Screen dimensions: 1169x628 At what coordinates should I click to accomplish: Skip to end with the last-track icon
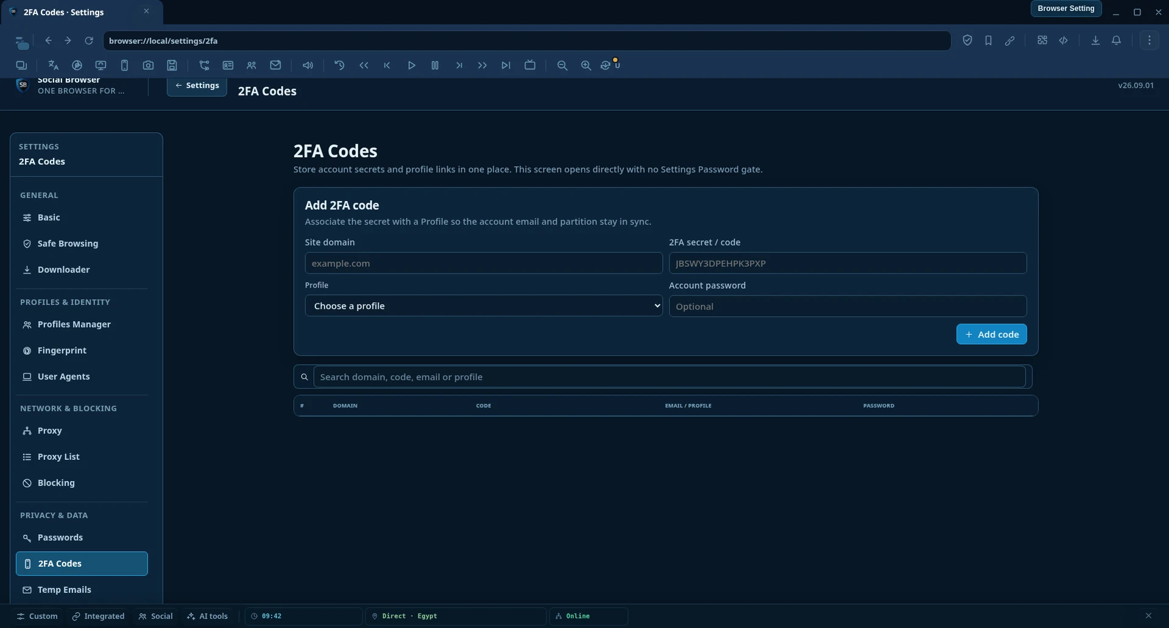click(x=506, y=65)
